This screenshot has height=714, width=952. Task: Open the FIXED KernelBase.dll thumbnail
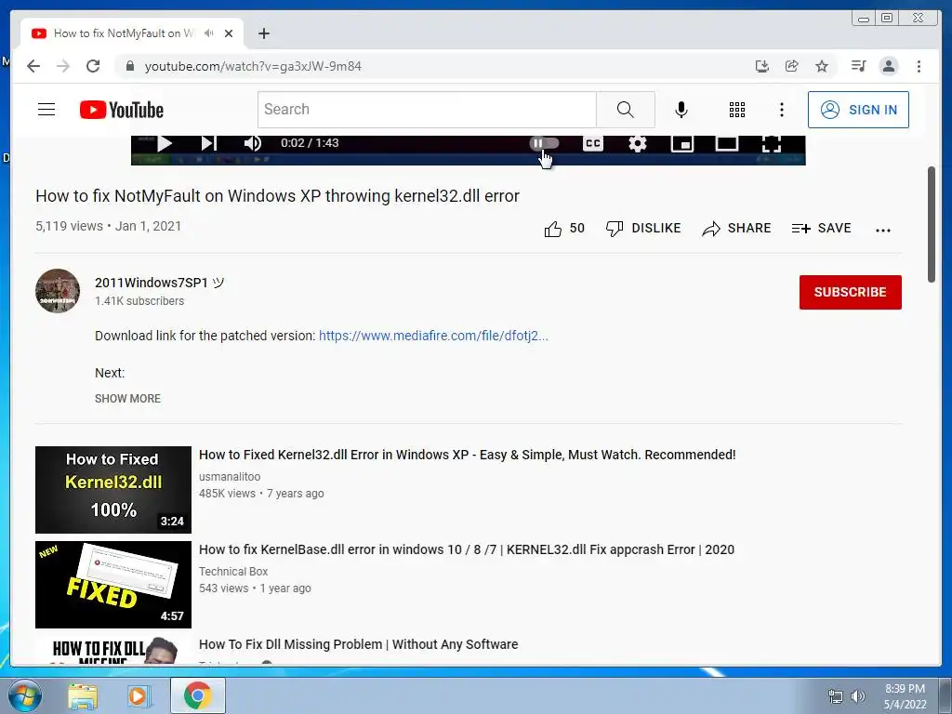[112, 585]
